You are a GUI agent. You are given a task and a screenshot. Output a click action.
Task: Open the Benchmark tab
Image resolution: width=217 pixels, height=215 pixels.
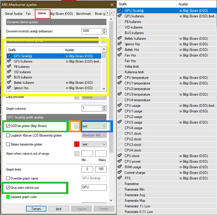84,14
